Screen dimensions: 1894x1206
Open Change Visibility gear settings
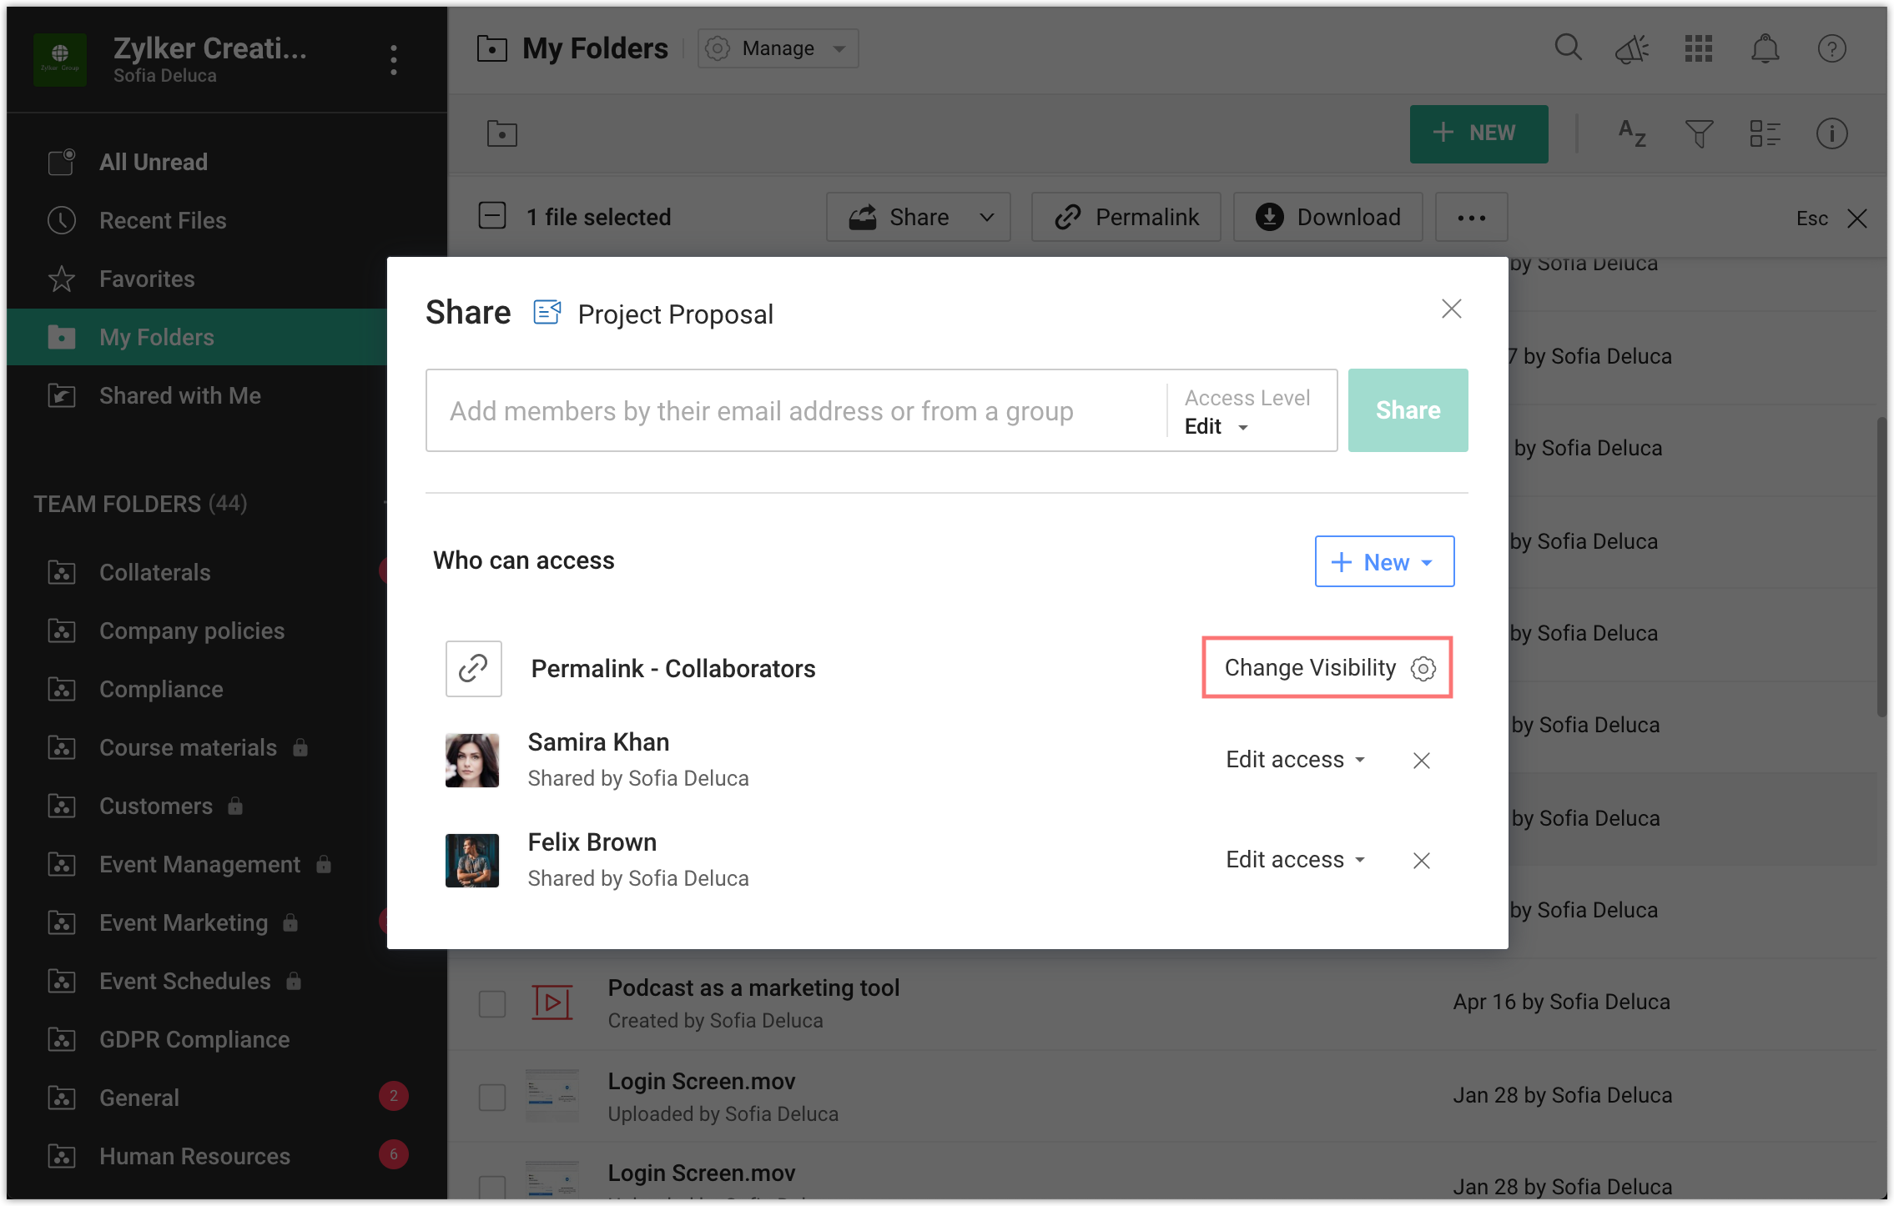tap(1423, 668)
